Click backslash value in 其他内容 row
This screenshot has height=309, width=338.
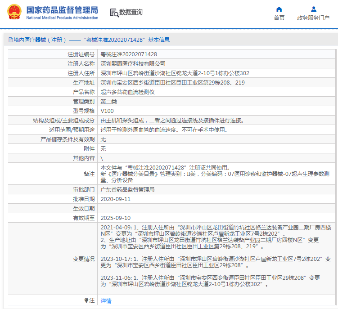(102, 159)
